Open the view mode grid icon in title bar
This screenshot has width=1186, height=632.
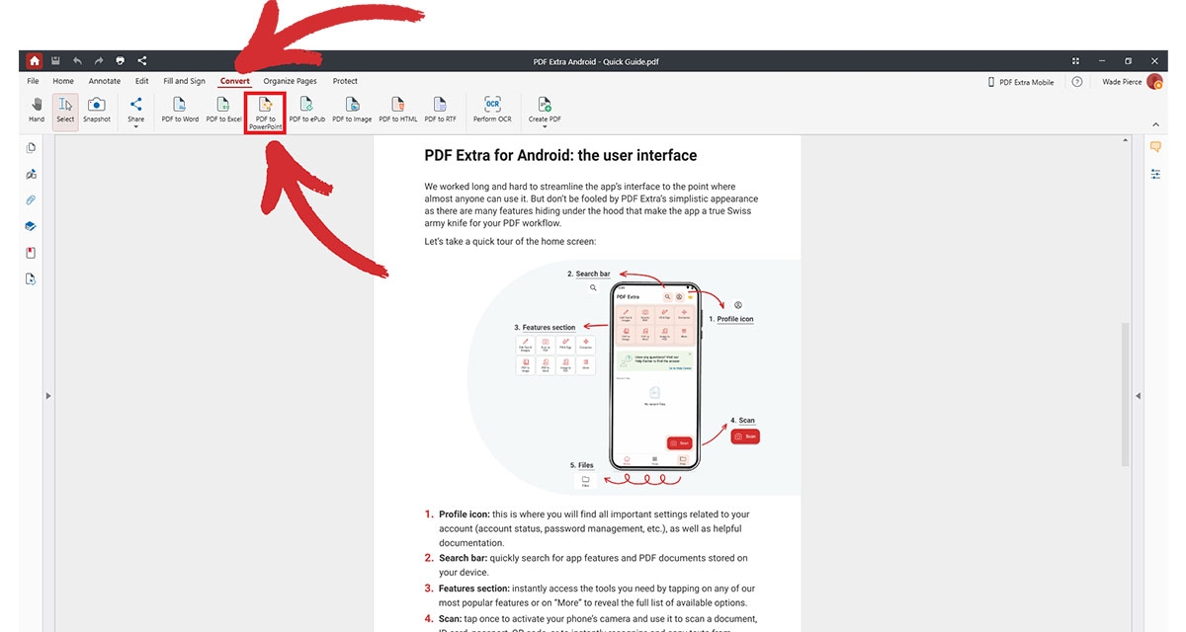tap(1075, 61)
